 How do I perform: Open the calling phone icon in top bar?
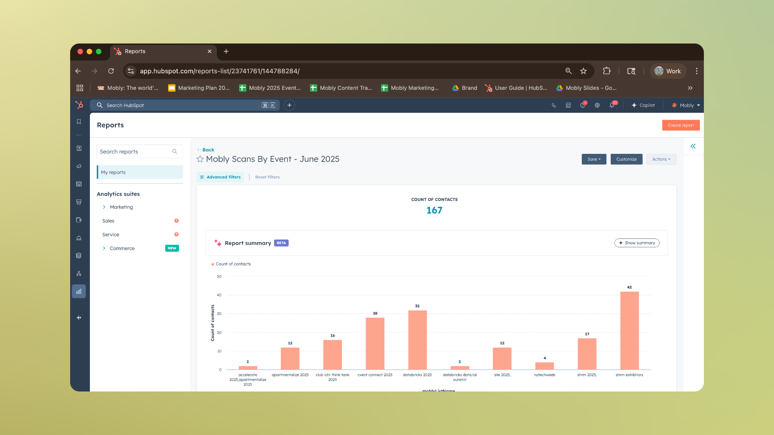(x=553, y=105)
